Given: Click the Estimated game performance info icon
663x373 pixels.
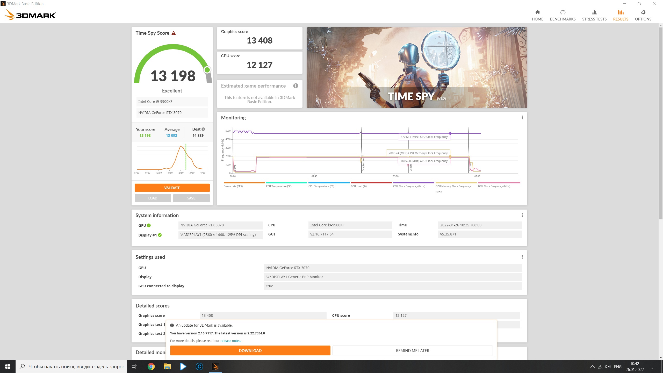Looking at the screenshot, I should pyautogui.click(x=296, y=86).
